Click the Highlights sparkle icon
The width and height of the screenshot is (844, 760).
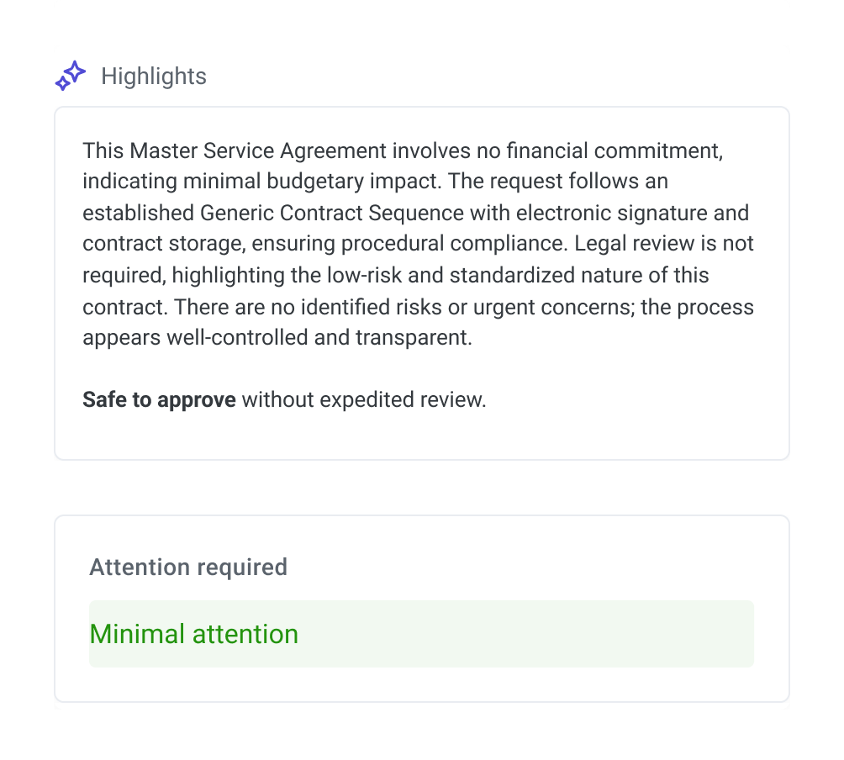[x=71, y=76]
